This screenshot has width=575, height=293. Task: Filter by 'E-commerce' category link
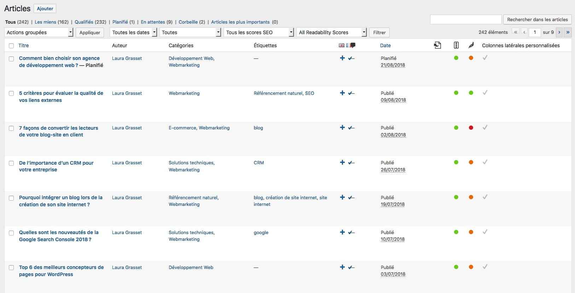182,128
